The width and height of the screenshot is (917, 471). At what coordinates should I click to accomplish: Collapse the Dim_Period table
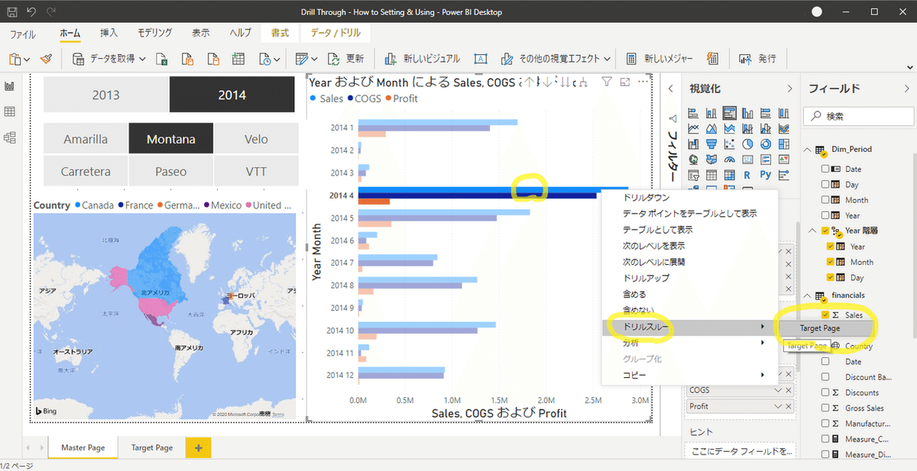coord(808,149)
